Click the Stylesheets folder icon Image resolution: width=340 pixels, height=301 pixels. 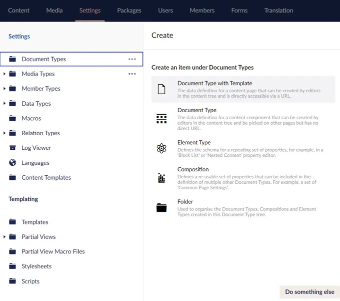[x=12, y=266]
